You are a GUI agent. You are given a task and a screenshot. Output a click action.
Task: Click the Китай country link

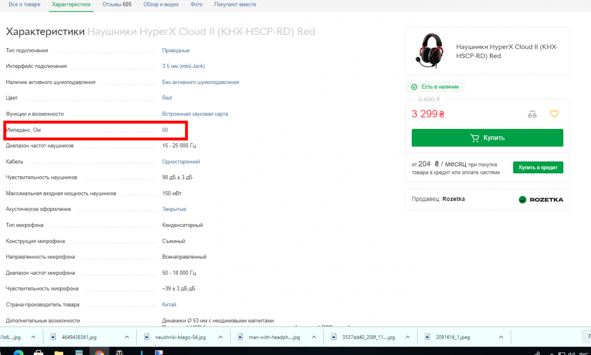(169, 305)
